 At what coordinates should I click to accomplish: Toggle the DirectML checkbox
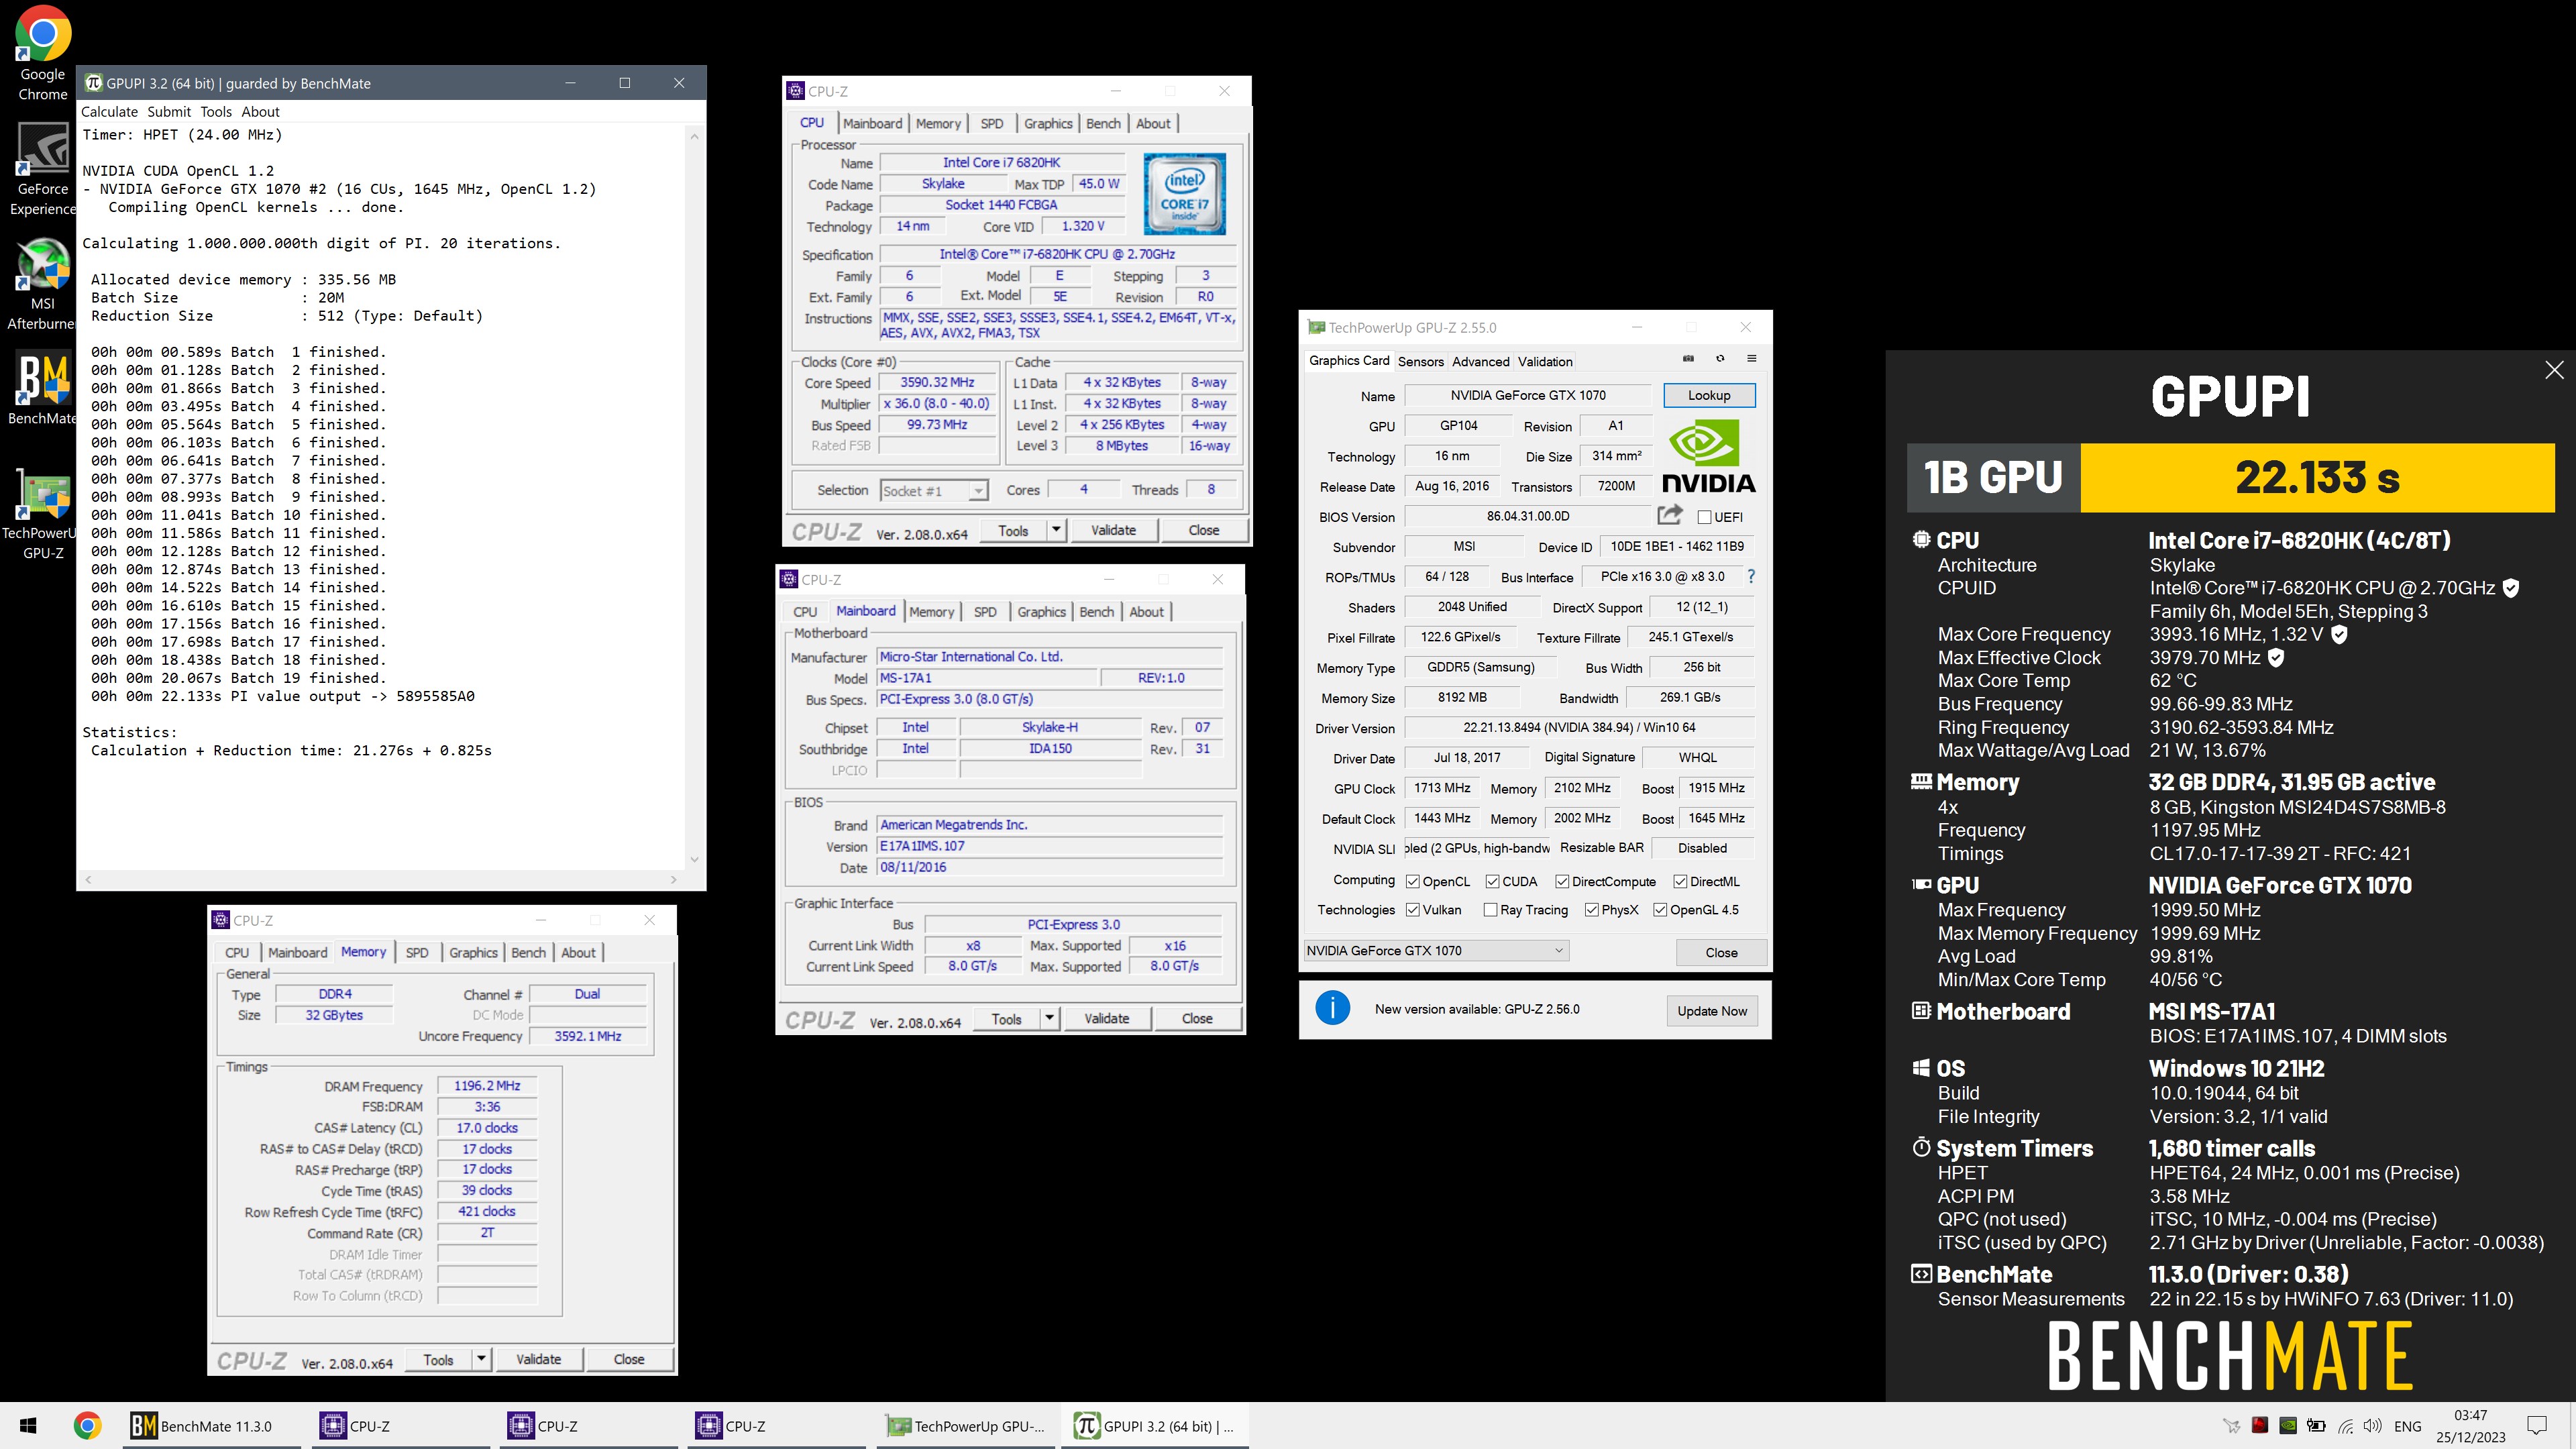pyautogui.click(x=1680, y=881)
